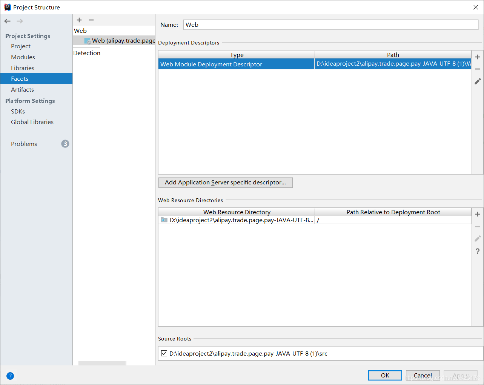Click the Problems count badge
This screenshot has width=484, height=385.
[65, 144]
